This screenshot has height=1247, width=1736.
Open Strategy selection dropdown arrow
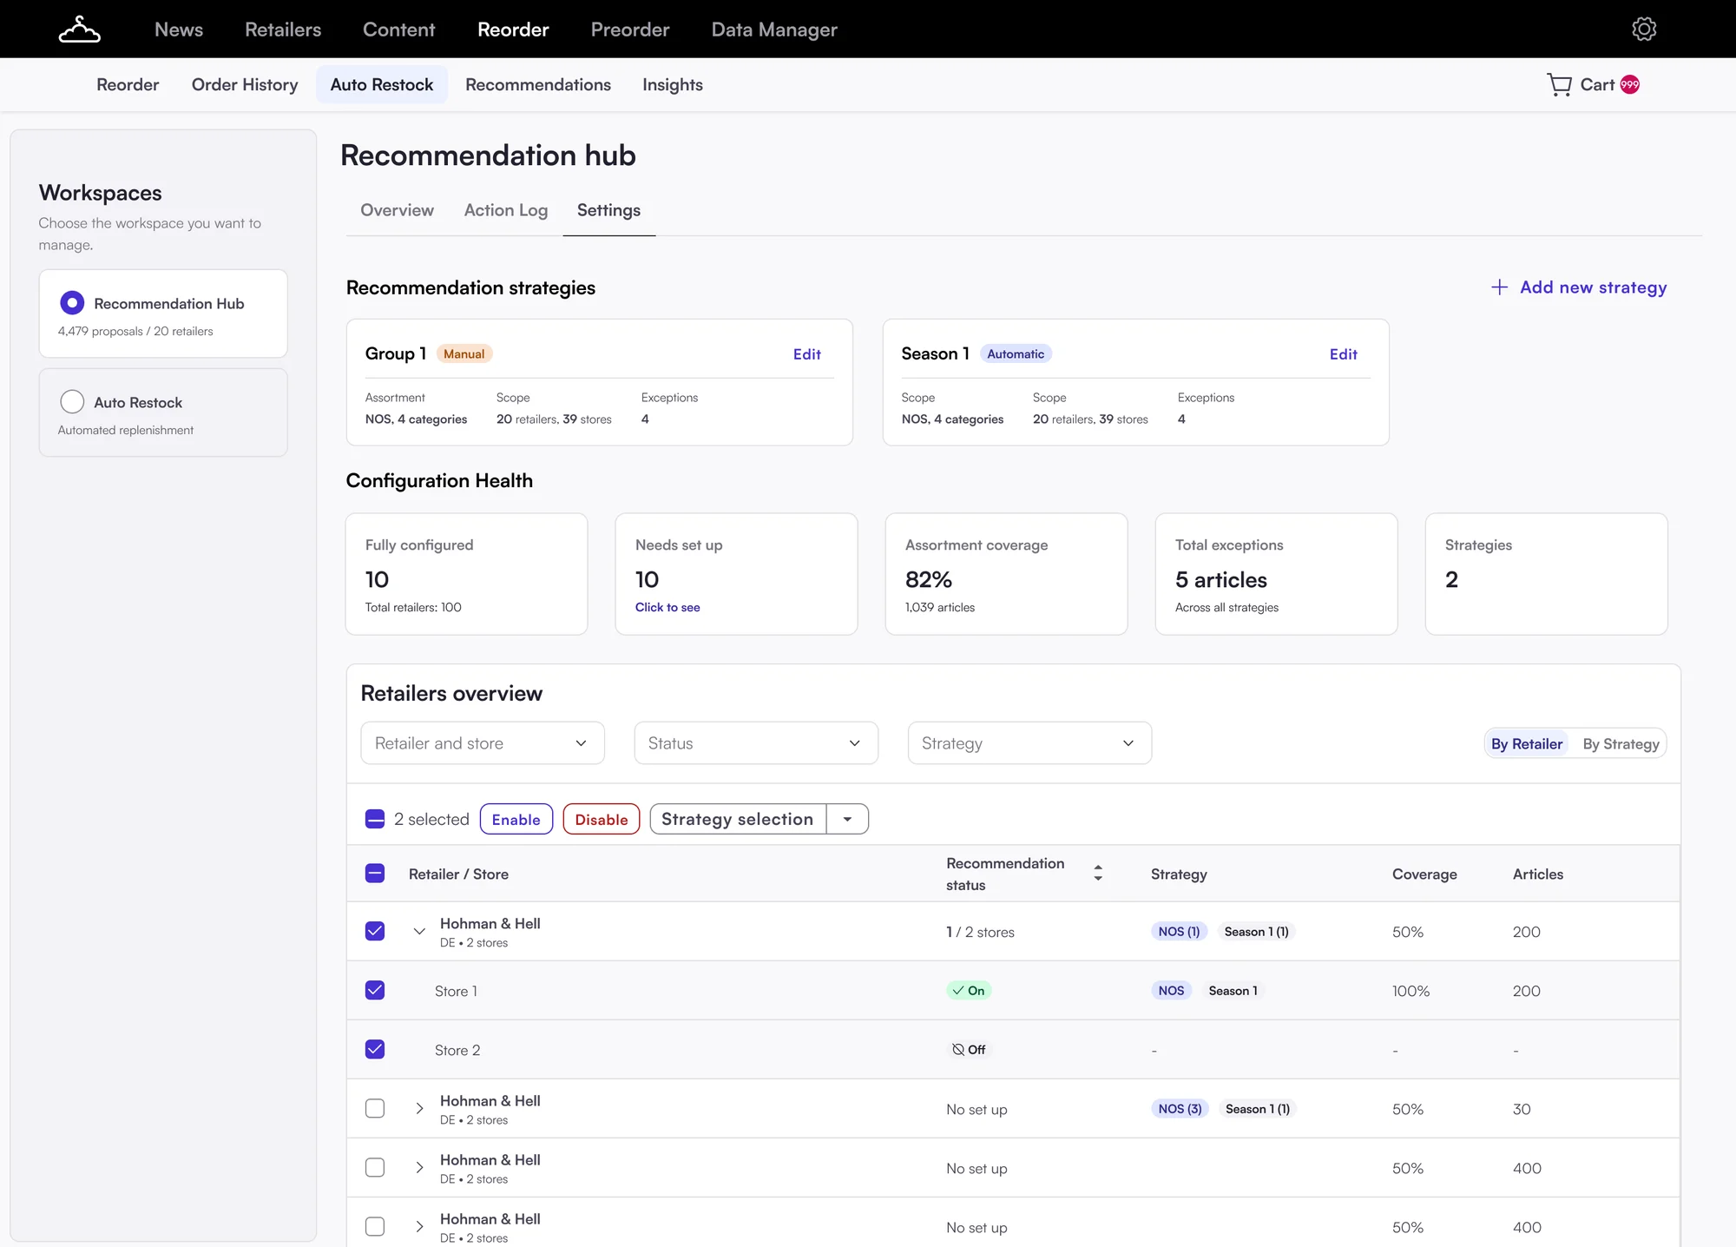coord(848,819)
